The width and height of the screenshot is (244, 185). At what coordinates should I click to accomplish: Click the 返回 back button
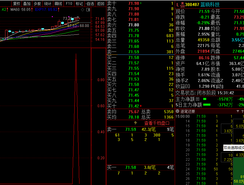pos(101,4)
